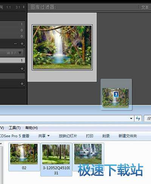Viewport: 151px width, 184px height.
Task: Click the bottom-most plus icon in left panel
Action: point(22,84)
